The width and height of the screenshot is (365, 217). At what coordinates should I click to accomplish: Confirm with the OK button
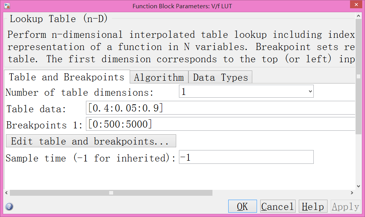(242, 206)
